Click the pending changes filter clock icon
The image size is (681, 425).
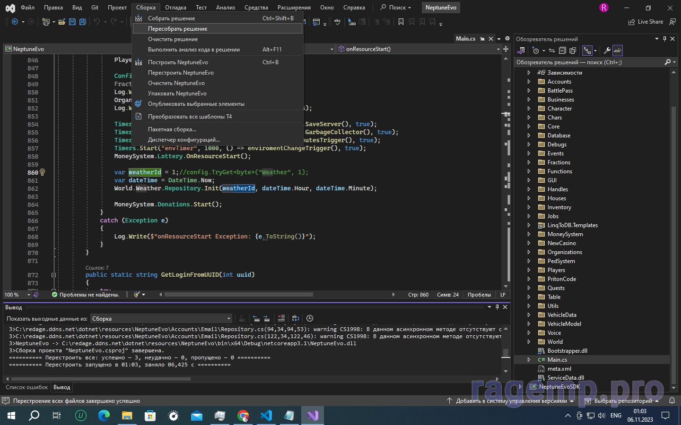[536, 51]
